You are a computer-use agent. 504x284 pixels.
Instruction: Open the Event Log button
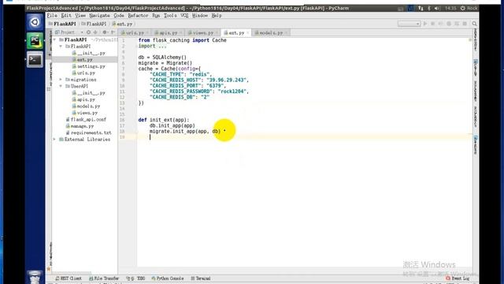pos(458,278)
